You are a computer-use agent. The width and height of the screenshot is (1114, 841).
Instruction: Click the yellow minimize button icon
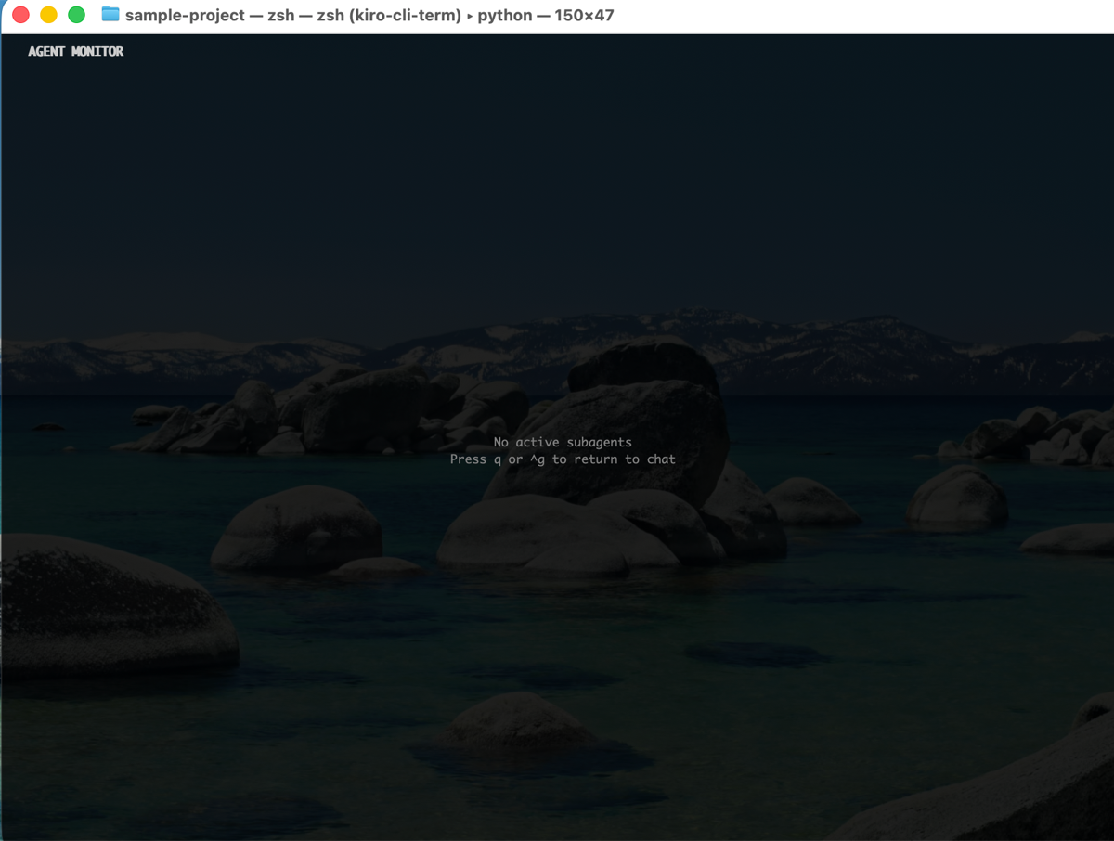pos(47,15)
